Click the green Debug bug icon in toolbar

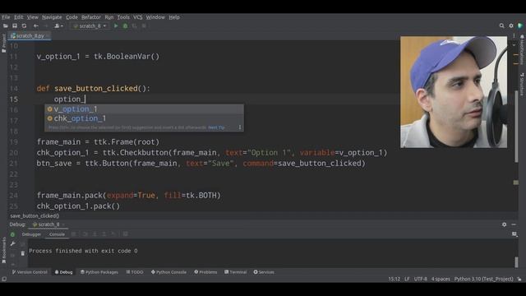pyautogui.click(x=125, y=25)
